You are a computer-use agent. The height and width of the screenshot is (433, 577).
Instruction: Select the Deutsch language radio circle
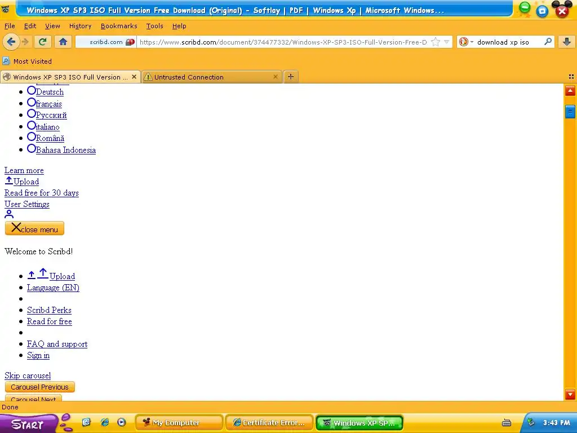(x=32, y=91)
